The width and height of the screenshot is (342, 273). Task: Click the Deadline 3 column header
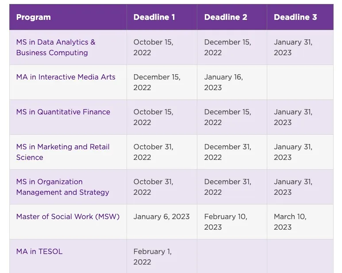[295, 17]
